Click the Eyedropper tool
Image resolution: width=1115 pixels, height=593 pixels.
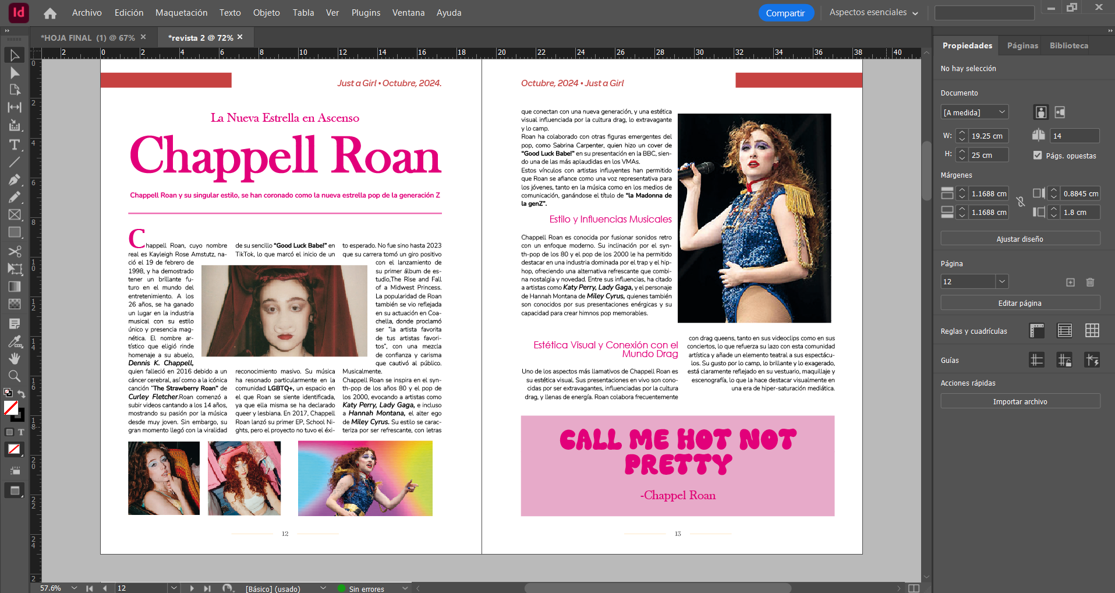pyautogui.click(x=15, y=341)
